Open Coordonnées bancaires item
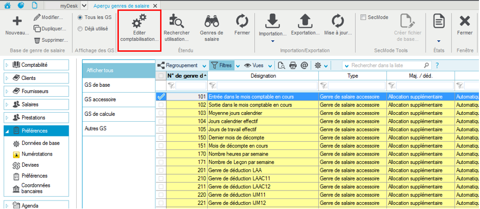Viewport: 480px width, 209px height. [31, 188]
